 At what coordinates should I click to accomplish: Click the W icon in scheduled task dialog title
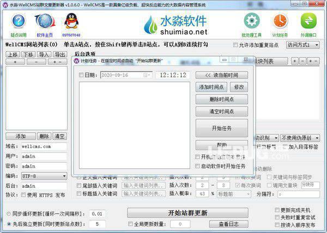[76, 61]
